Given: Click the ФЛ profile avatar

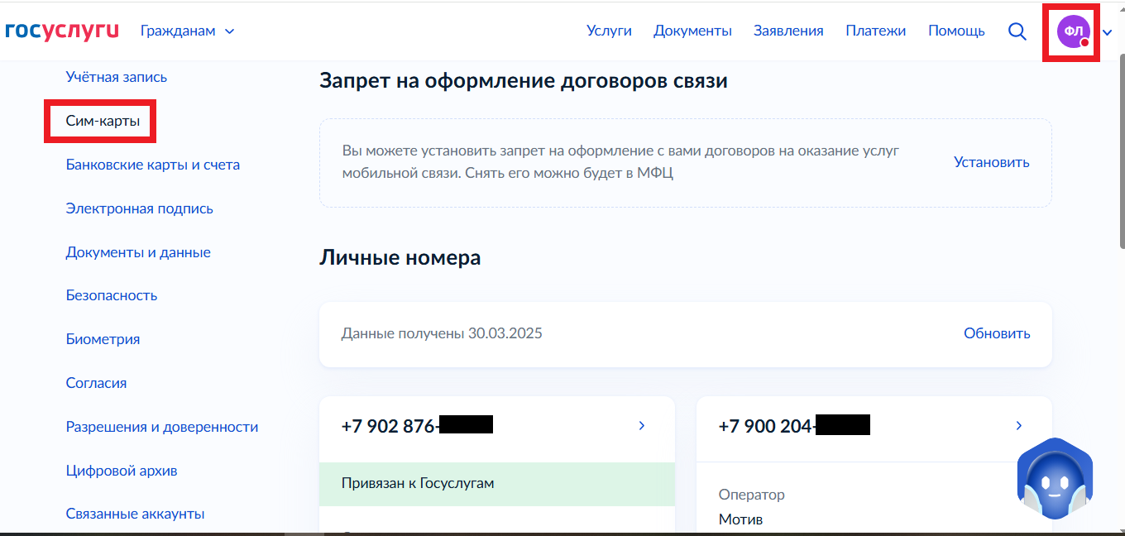Looking at the screenshot, I should click(1073, 31).
